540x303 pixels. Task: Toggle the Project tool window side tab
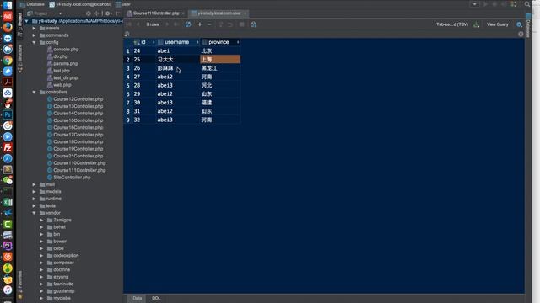coord(20,24)
